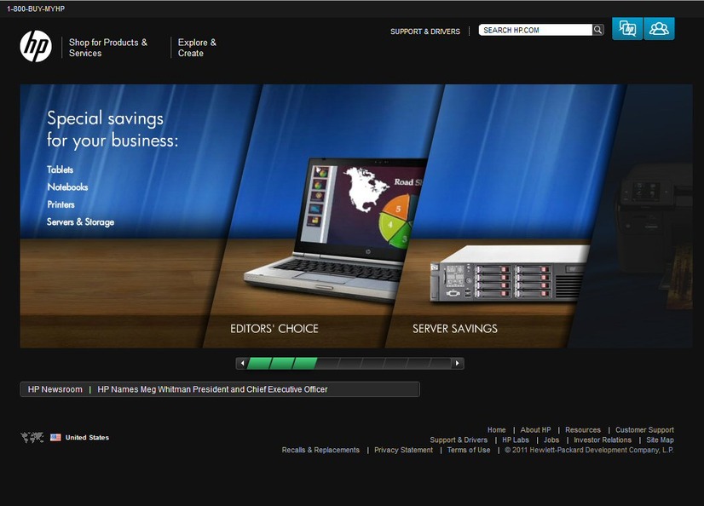
Task: Click the About HP footer link
Action: click(535, 429)
